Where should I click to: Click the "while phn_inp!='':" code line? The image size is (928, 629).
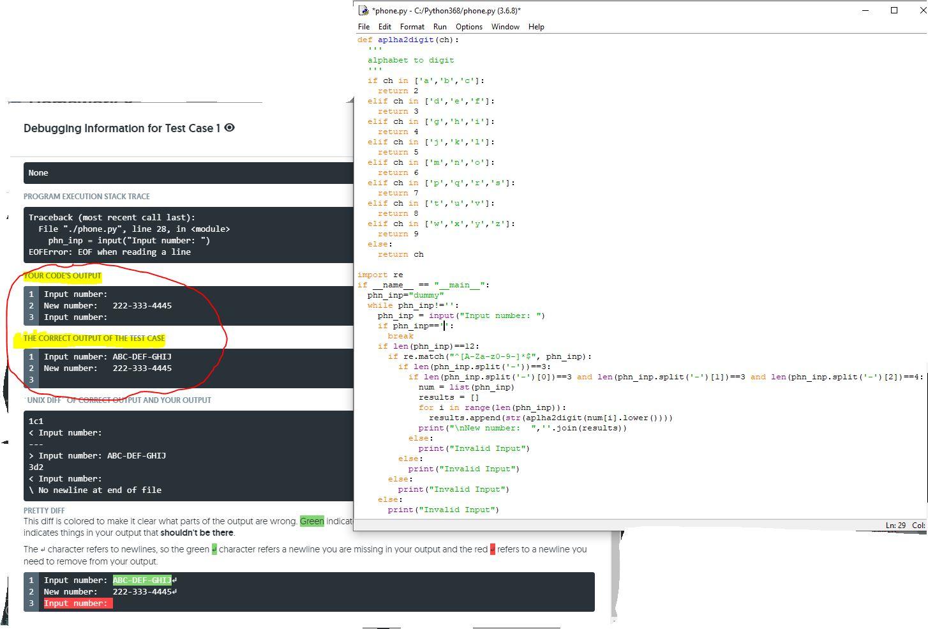[414, 305]
